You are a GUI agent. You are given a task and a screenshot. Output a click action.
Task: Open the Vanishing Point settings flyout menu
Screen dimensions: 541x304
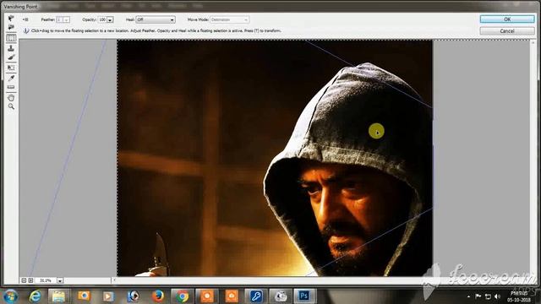(25, 19)
